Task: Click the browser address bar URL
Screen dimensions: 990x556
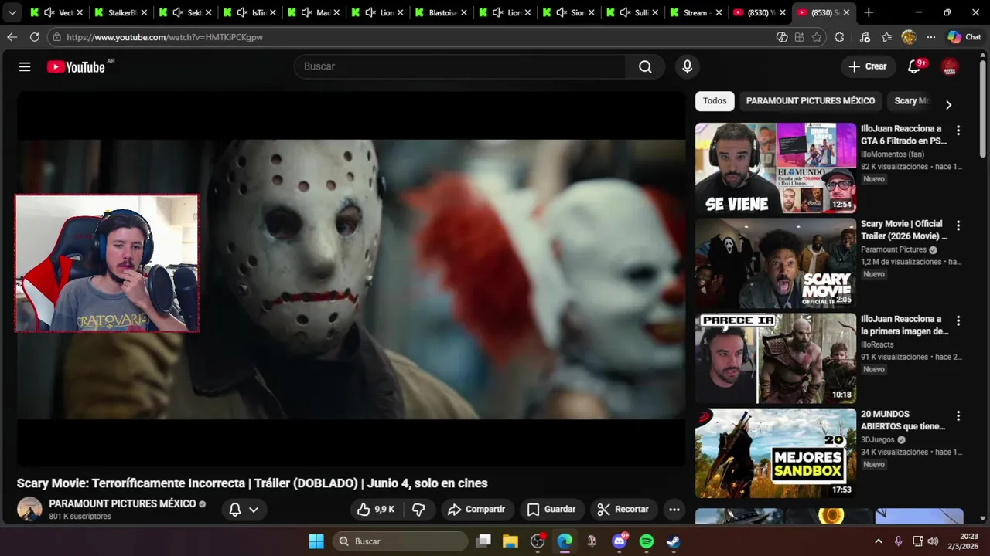Action: (x=164, y=37)
